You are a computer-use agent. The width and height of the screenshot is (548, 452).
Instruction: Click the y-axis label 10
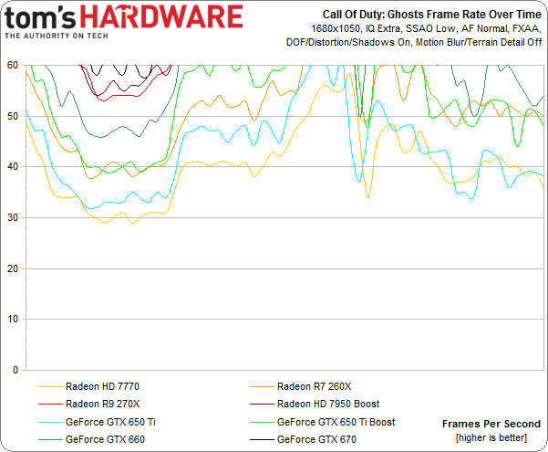pos(13,320)
